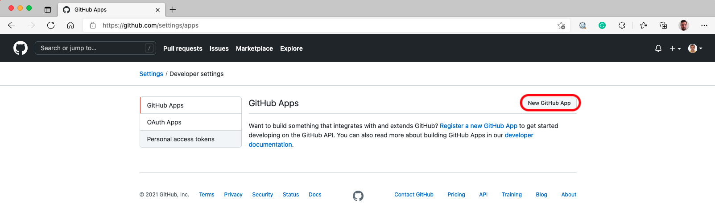Viewport: 715px width, 208px height.
Task: Open Pull requests in top navigation
Action: [183, 48]
